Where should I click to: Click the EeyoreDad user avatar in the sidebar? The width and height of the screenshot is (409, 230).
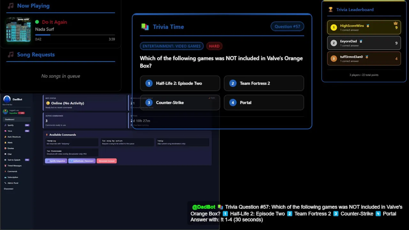[x=5, y=111]
